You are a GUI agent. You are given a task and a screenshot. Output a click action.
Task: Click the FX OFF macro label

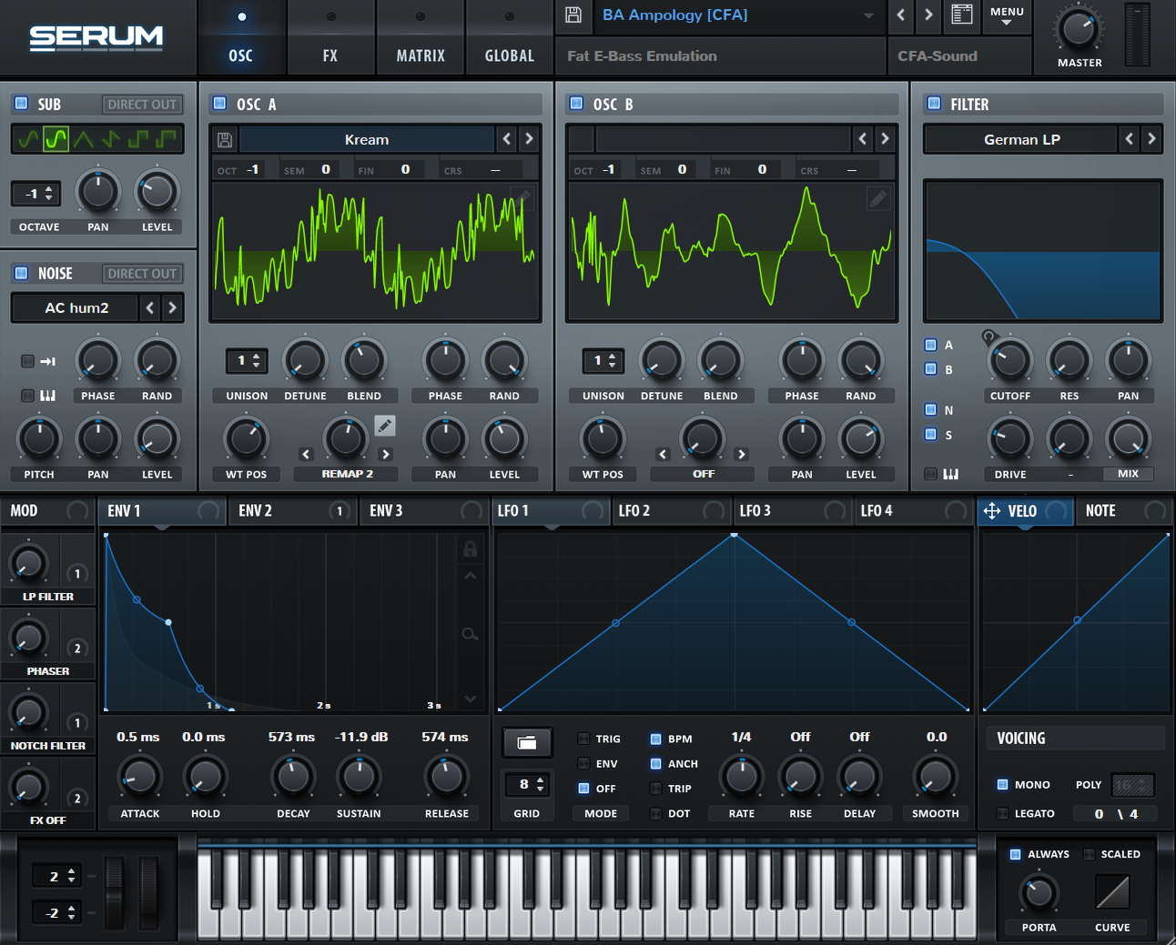coord(47,820)
